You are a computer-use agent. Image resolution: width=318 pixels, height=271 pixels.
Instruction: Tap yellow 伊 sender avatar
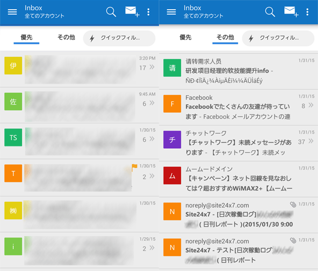(13, 65)
